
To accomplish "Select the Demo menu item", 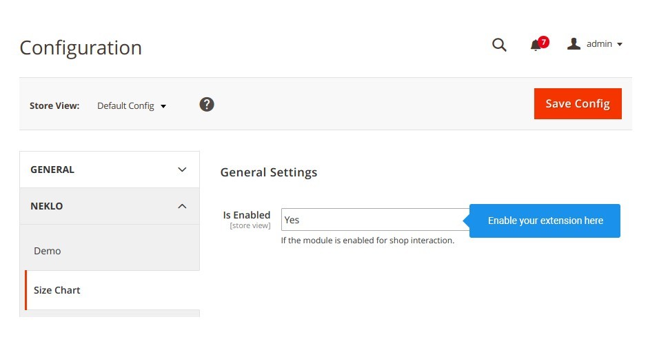I will (110, 251).
